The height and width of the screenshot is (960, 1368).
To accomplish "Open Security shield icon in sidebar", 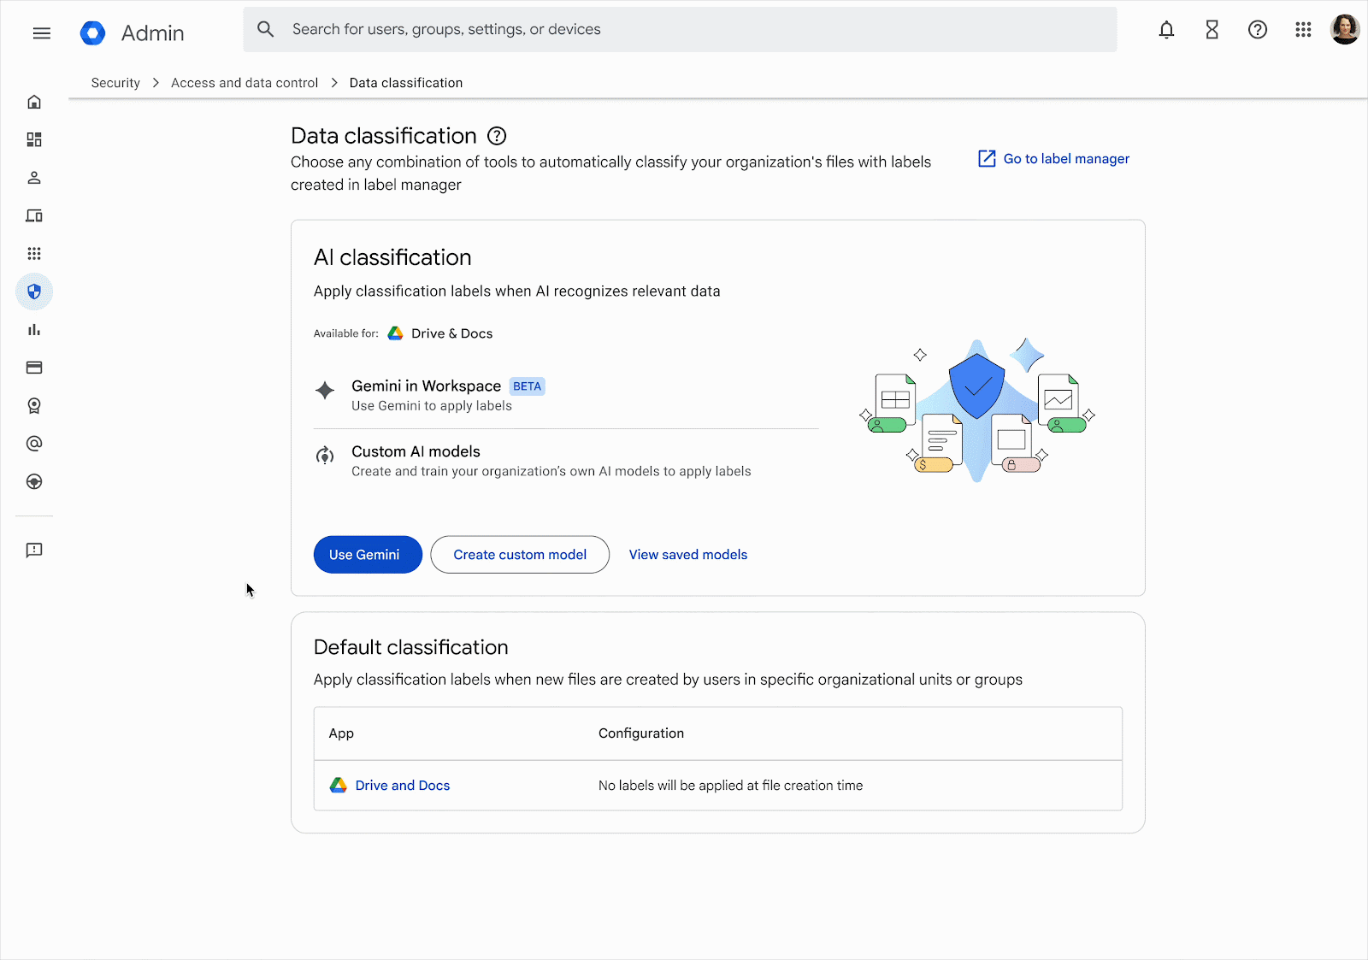I will coord(34,292).
